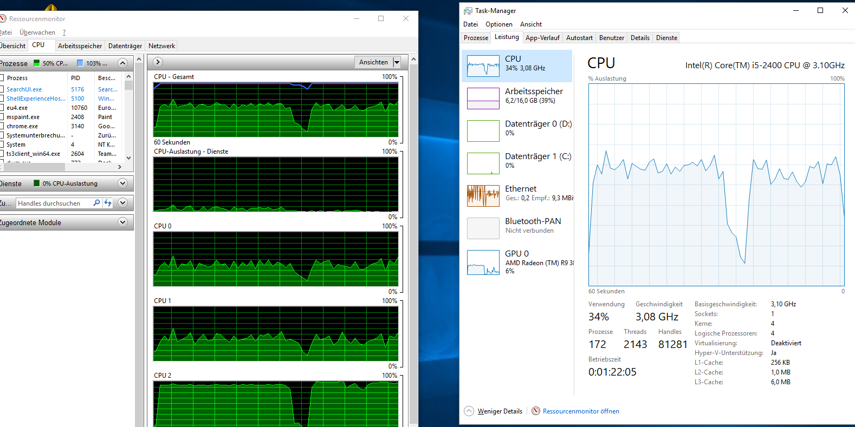Viewport: 855px width, 427px height.
Task: Open the Ethernet network graph
Action: (x=483, y=196)
